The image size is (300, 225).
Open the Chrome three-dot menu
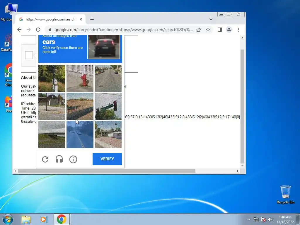tap(238, 30)
